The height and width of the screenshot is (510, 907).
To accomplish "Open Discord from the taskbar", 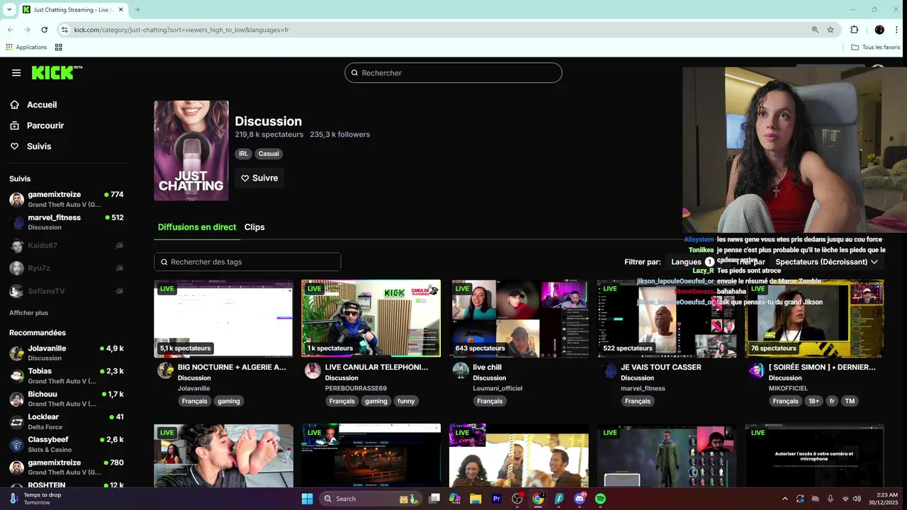I will click(580, 499).
